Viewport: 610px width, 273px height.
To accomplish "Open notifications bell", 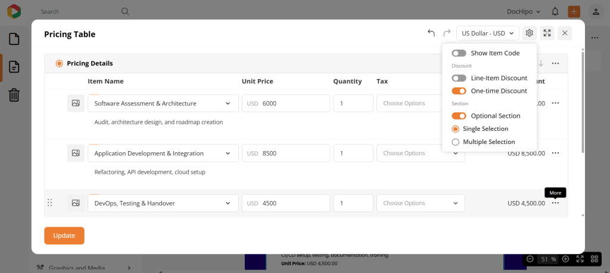I will 555,12.
